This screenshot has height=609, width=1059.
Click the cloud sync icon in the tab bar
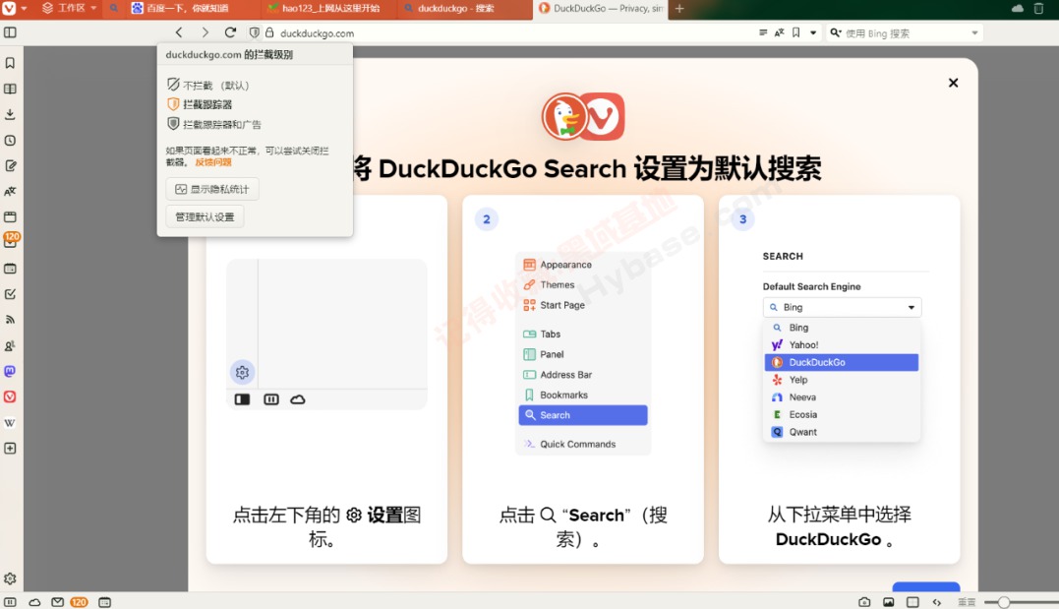[1017, 8]
